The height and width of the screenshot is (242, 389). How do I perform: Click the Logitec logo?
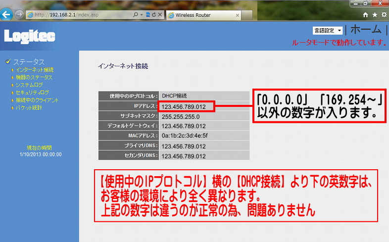click(30, 36)
